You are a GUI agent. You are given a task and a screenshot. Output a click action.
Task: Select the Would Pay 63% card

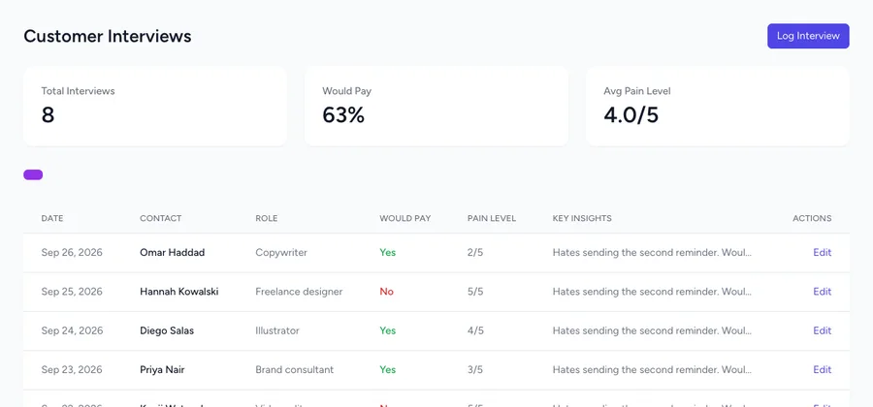pos(436,107)
